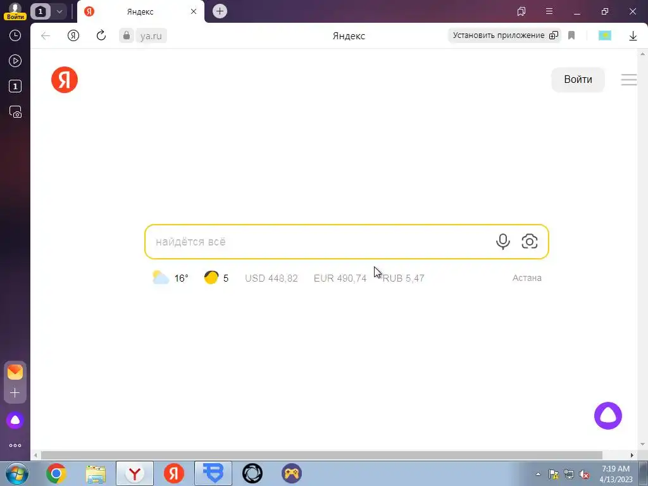Click the screenshot capture icon in sidebar
Screen dimensions: 648x486
click(x=15, y=112)
